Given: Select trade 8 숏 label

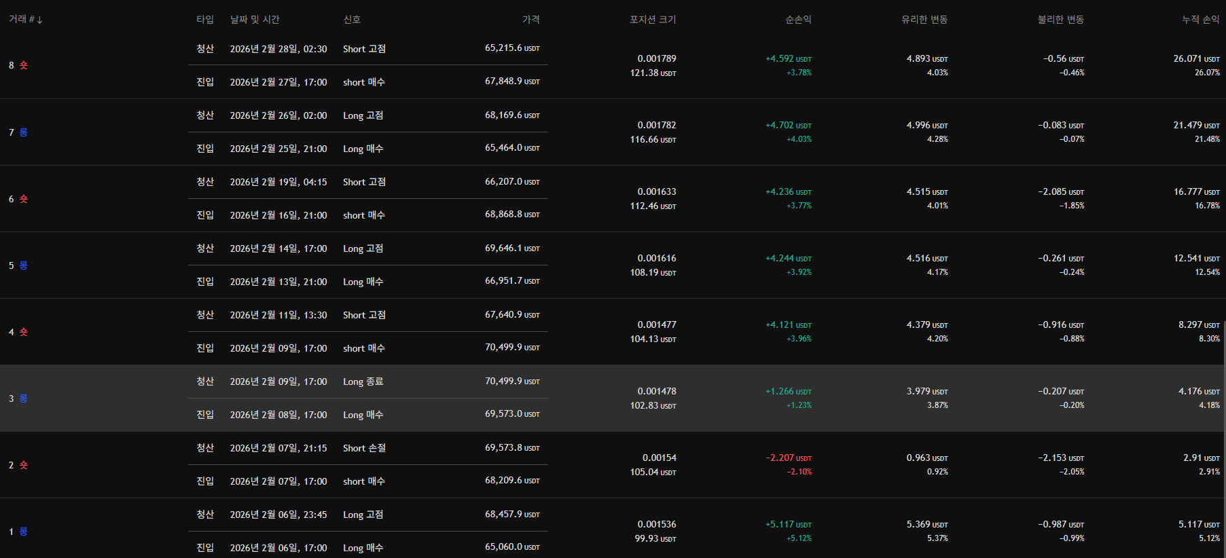Looking at the screenshot, I should [18, 65].
